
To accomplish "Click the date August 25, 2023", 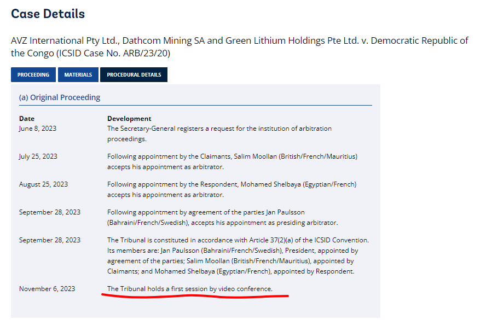I will coord(44,184).
